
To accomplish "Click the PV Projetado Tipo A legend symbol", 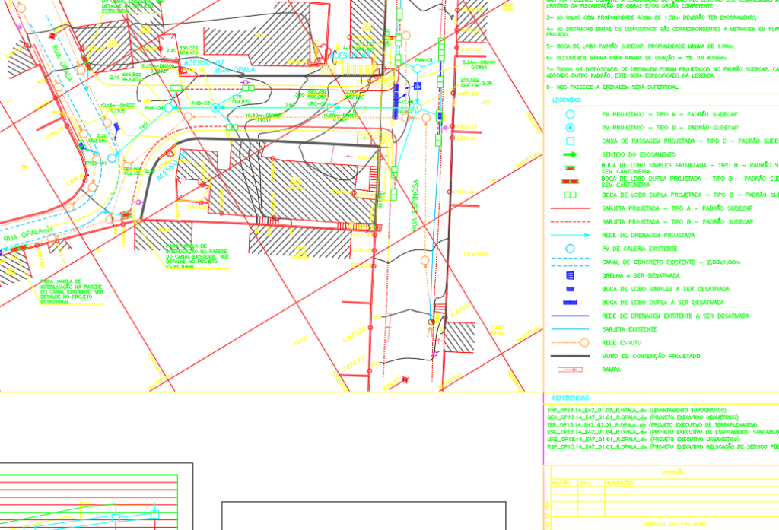I will 570,113.
